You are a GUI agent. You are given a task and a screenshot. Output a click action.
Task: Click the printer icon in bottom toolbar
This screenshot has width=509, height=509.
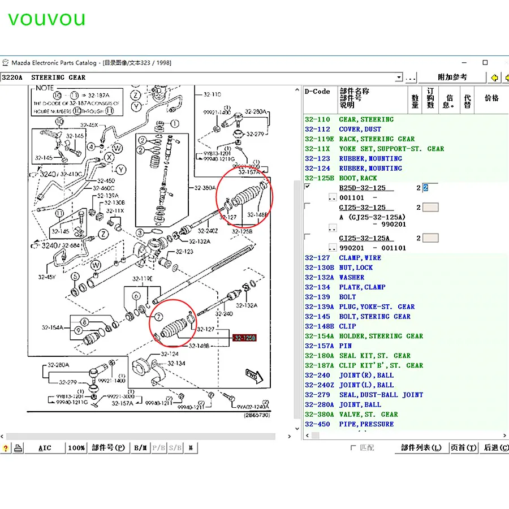[18, 448]
